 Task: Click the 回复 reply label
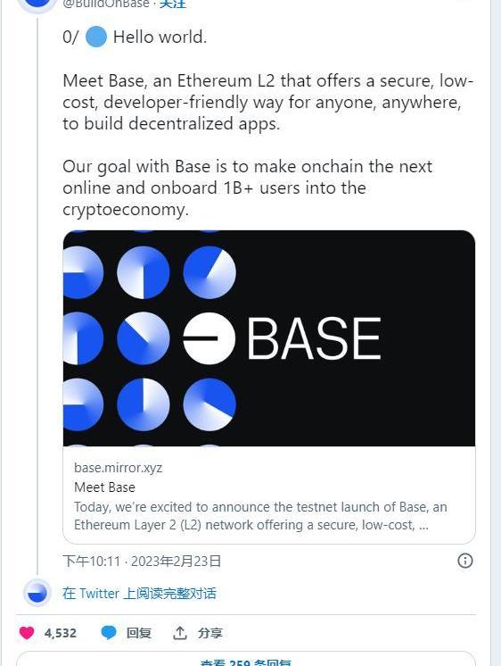[139, 633]
